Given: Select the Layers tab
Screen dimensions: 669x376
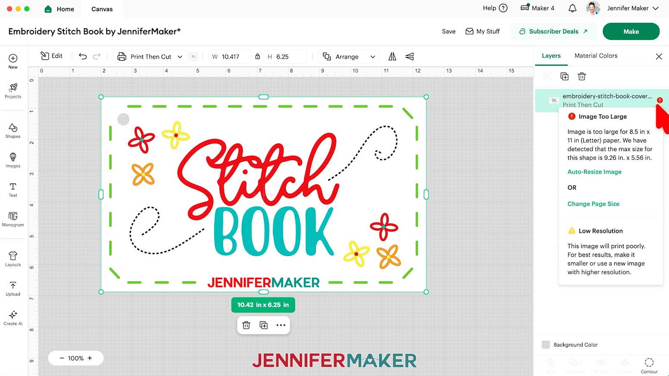Looking at the screenshot, I should click(x=551, y=56).
